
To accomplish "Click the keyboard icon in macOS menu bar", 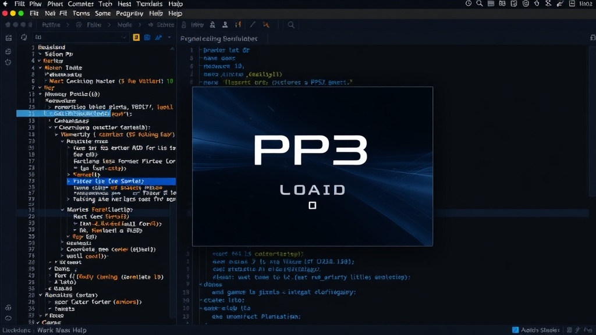I will (x=491, y=3).
